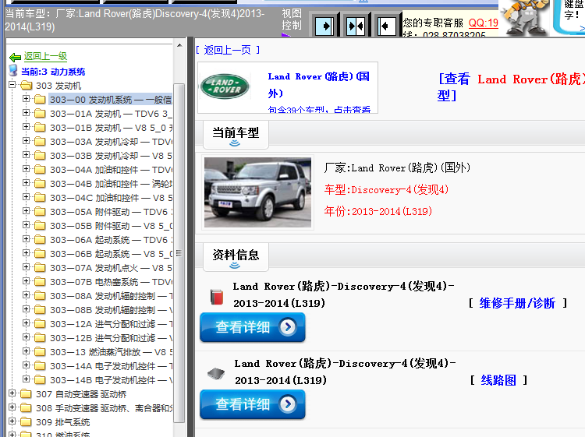
Task: Click the red book repair manual icon
Action: click(x=216, y=297)
